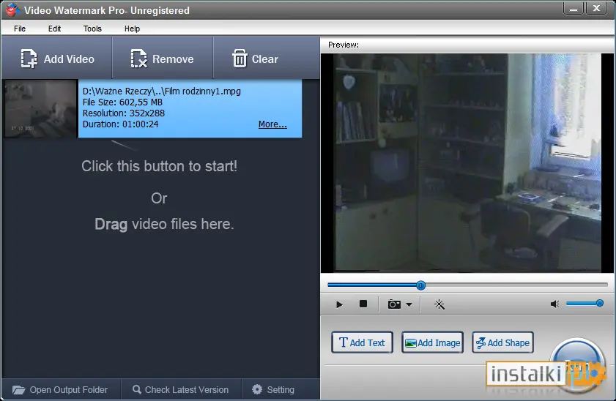616x401 pixels.
Task: Click the File Size: 602,55 MB text
Action: point(122,102)
